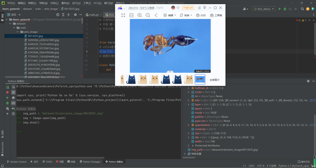Expand the quantization dict variable
The image size is (316, 168).
(x=189, y=125)
